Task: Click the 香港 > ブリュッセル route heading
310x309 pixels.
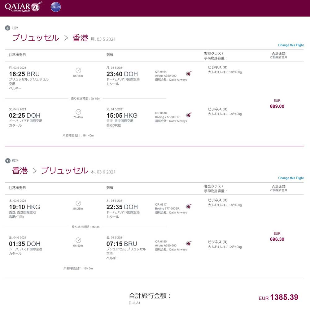Action: tap(50, 171)
